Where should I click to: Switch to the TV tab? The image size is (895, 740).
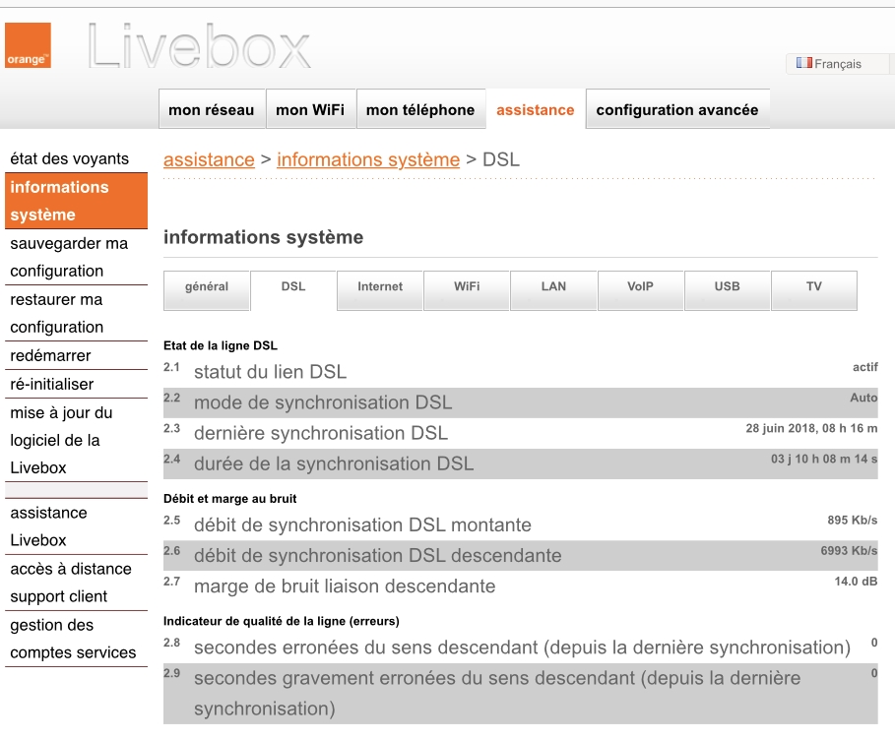click(x=813, y=288)
